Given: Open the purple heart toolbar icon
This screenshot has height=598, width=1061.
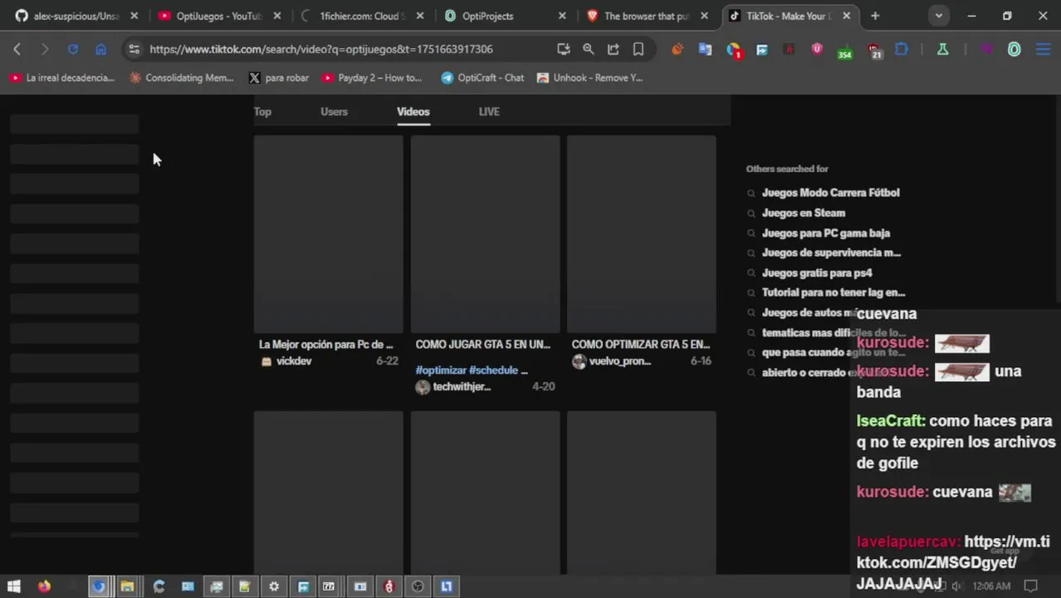Looking at the screenshot, I should (986, 49).
